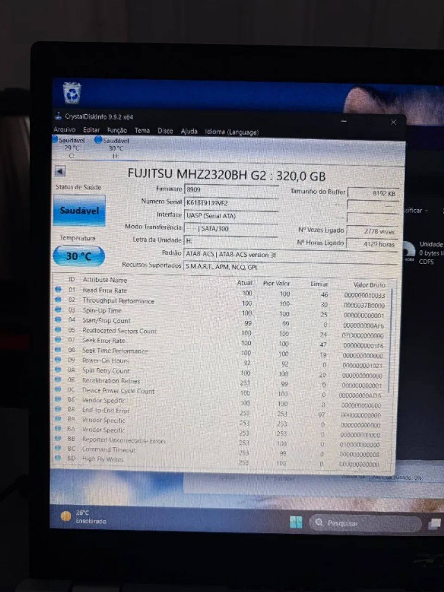Open the weather widget showing 26°C
Screen dimensions: 444x592
click(85, 517)
